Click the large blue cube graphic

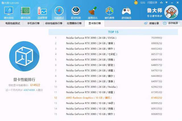point(24,56)
